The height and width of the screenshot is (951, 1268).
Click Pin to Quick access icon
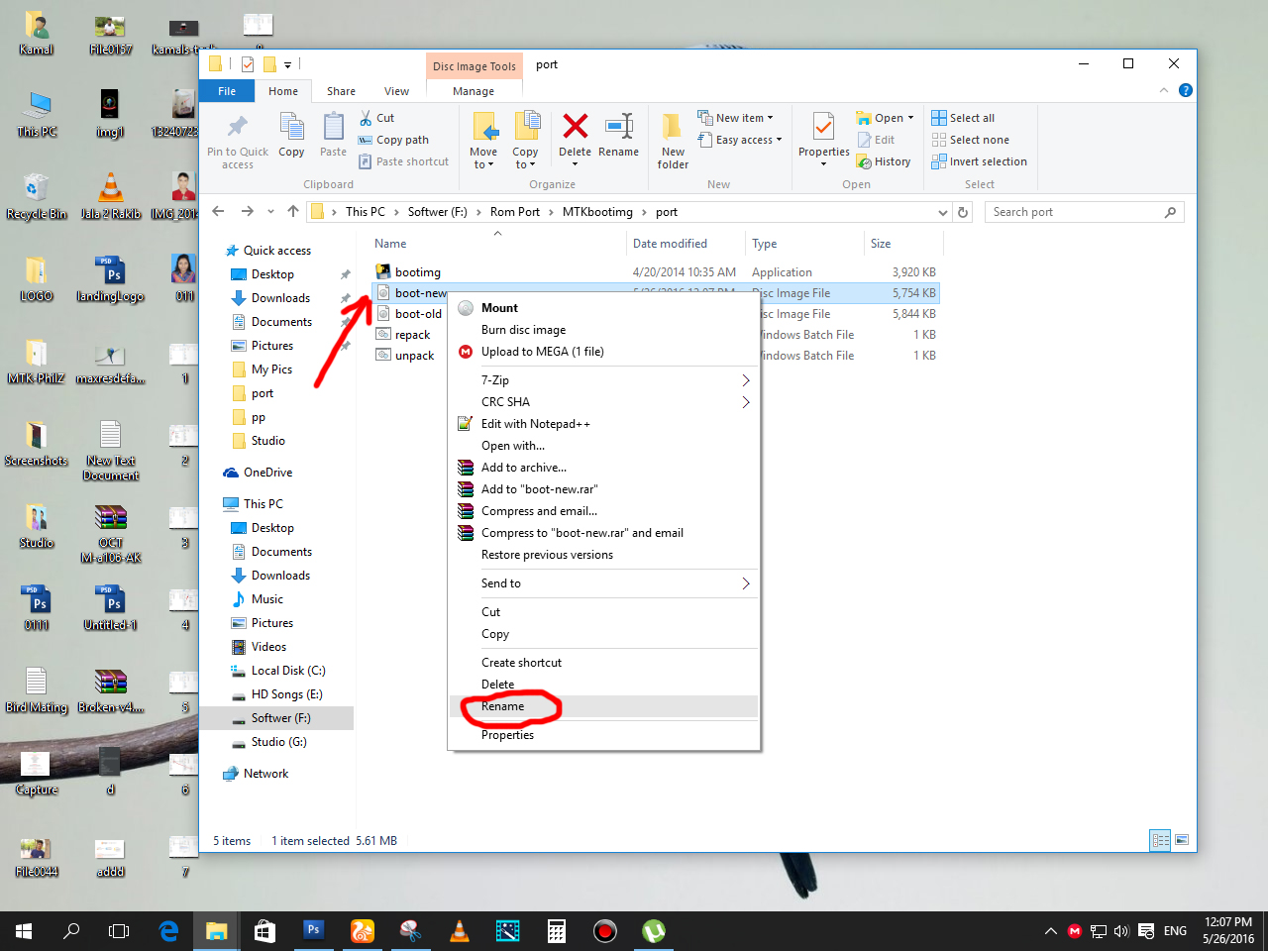pyautogui.click(x=238, y=127)
